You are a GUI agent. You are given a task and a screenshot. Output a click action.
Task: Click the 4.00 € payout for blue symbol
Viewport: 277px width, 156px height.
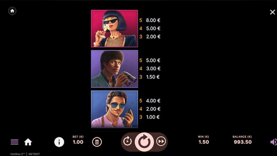pyautogui.click(x=153, y=101)
